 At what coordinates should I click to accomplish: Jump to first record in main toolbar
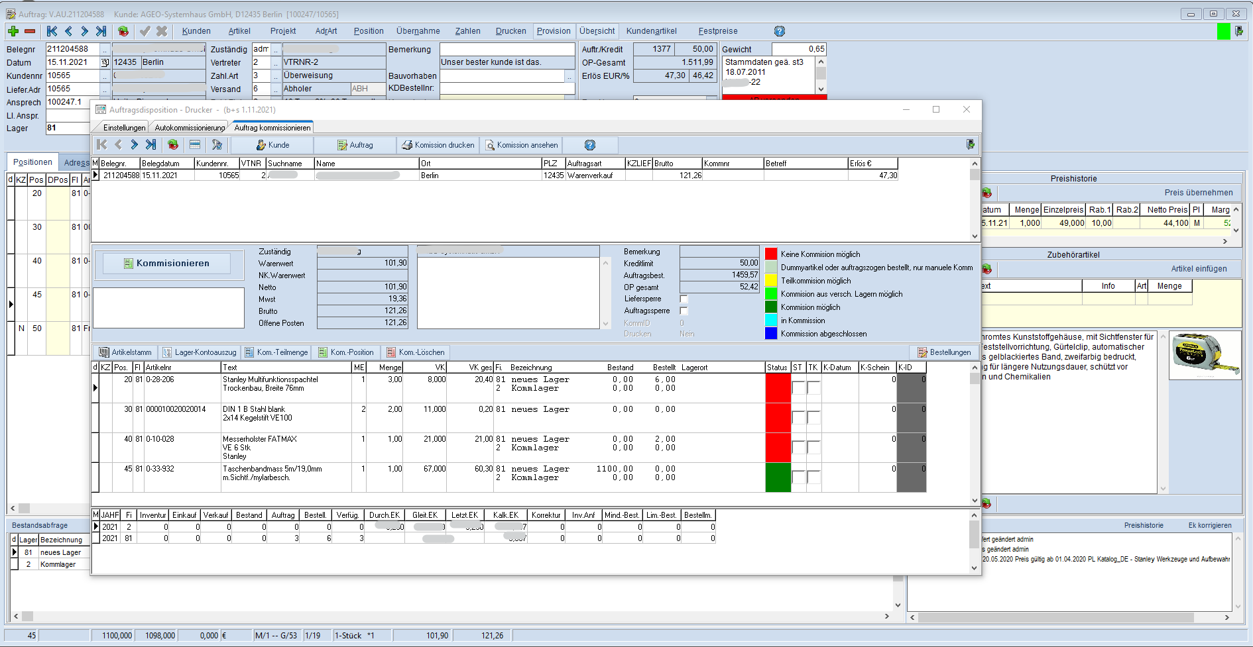52,31
